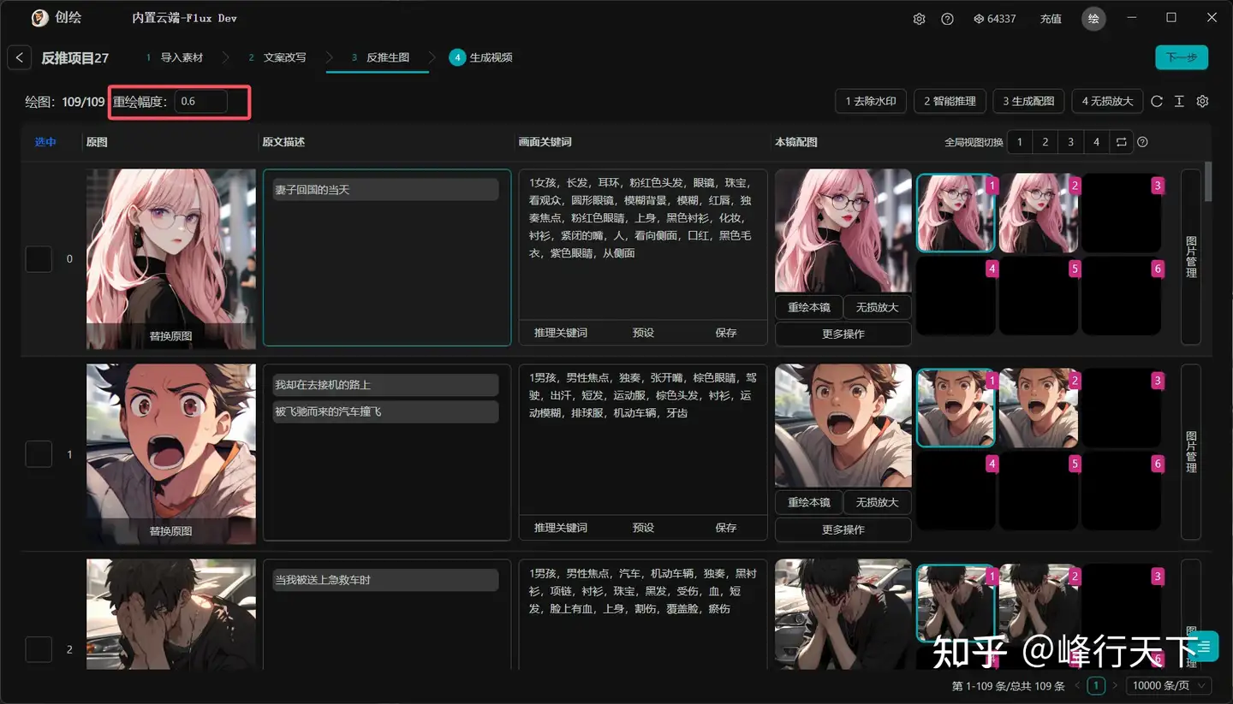Click the 当我被送上急救车时 text field
Viewport: 1233px width, 704px height.
click(385, 580)
